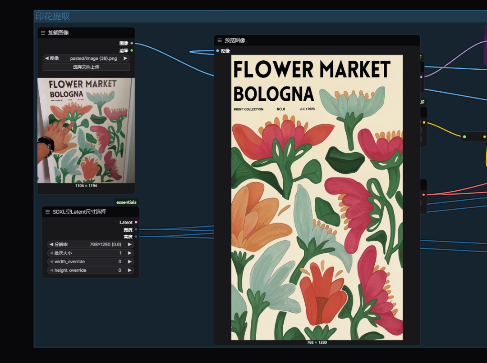Click the purple dot beside the preview node
This screenshot has height=363, width=487.
(421, 77)
